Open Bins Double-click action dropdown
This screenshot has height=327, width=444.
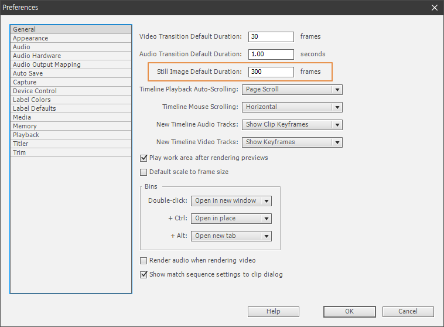coord(231,201)
